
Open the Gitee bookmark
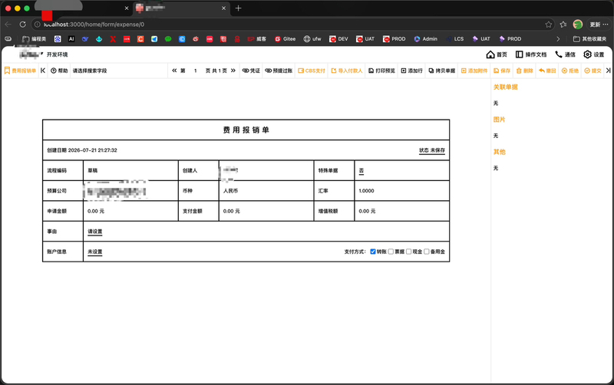click(x=285, y=39)
